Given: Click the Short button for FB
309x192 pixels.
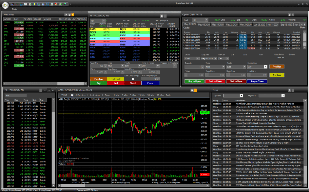Looking at the screenshot, I should [x=133, y=83].
